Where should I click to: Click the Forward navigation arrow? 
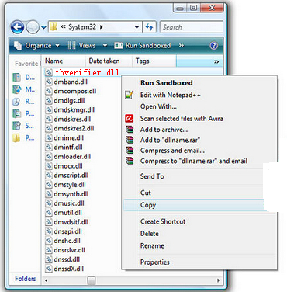coord(33,27)
